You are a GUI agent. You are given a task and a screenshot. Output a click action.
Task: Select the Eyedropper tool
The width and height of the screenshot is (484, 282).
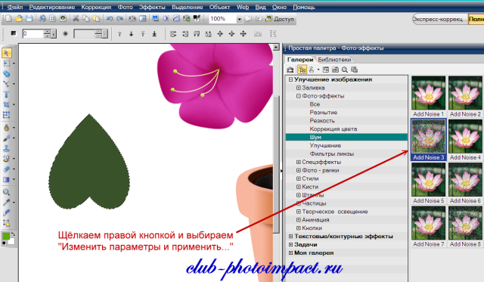click(6, 203)
